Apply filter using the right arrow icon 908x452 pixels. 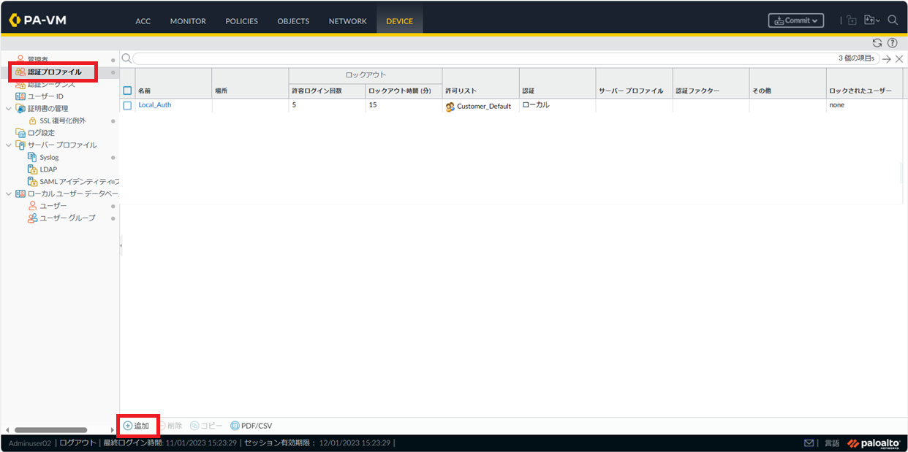886,58
